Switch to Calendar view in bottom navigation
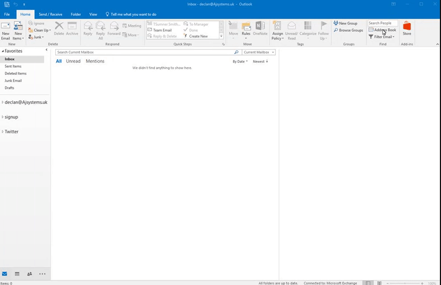This screenshot has width=441, height=285. coord(17,273)
